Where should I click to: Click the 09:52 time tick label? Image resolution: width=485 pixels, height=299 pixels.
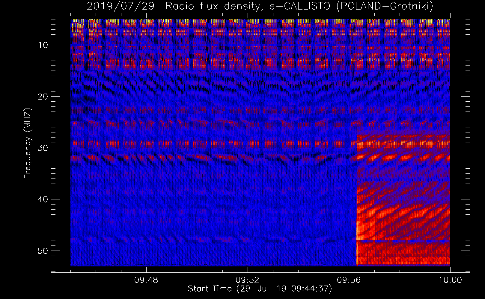248,280
